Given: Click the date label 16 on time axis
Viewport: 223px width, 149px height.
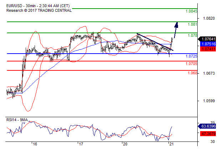Looking at the screenshot, I should click(x=35, y=144).
